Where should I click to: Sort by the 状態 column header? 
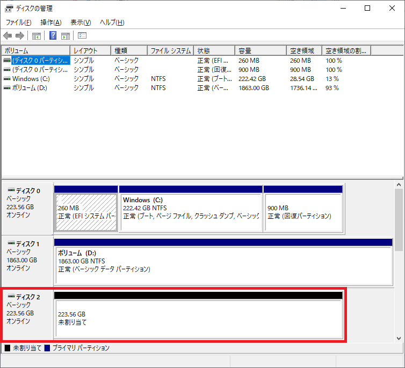click(215, 50)
